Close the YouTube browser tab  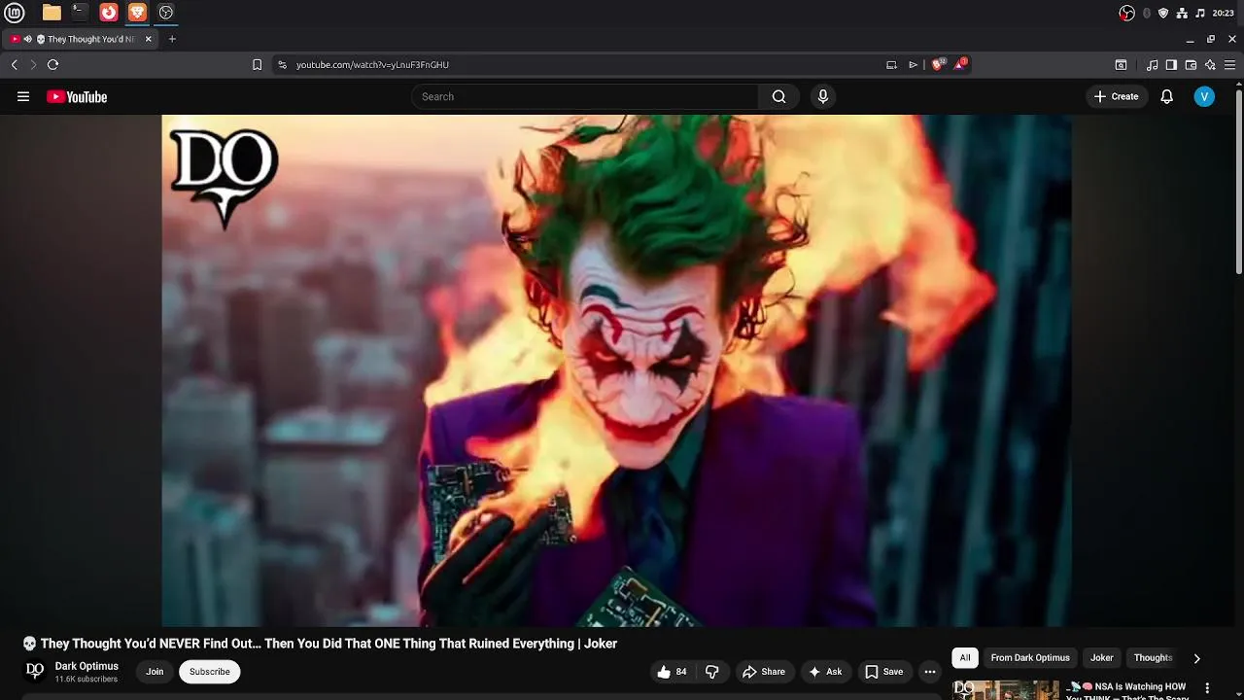[148, 39]
